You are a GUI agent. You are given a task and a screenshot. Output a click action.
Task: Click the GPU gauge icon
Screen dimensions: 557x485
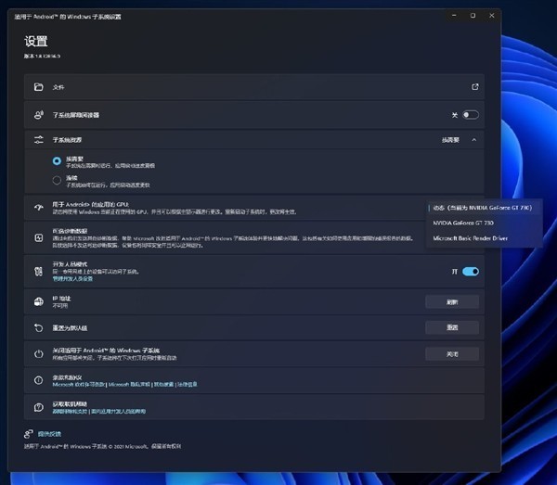click(x=39, y=207)
